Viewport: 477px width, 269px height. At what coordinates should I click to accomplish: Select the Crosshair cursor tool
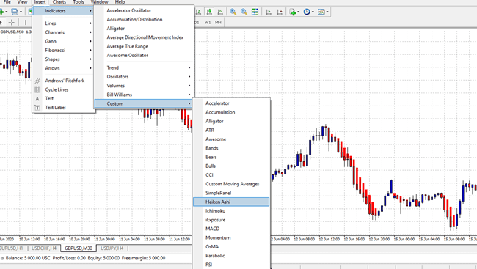point(12,22)
